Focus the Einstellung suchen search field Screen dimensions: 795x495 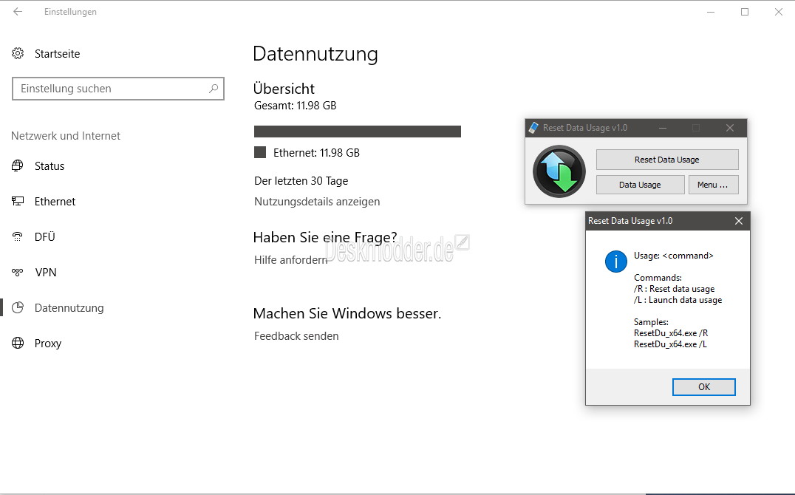click(x=118, y=88)
